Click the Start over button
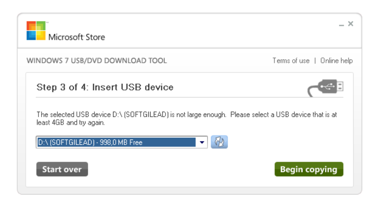The image size is (376, 211). [62, 169]
